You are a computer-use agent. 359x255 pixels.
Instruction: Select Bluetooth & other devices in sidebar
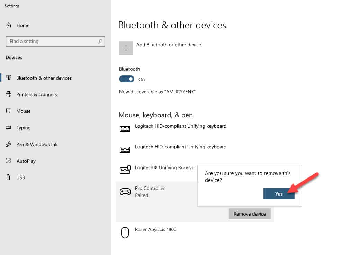coord(8,78)
